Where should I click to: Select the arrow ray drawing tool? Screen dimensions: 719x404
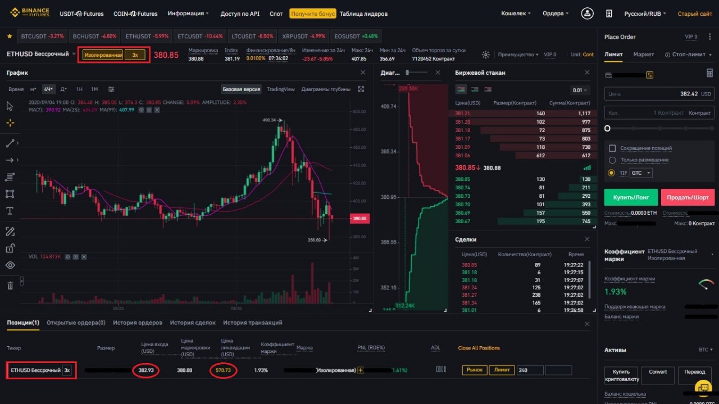(x=10, y=160)
